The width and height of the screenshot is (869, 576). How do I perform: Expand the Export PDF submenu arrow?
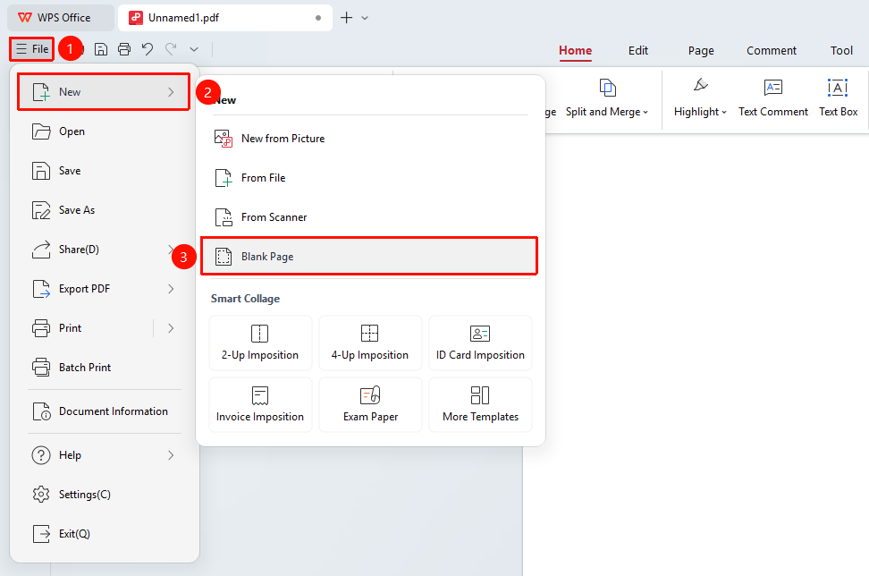(x=171, y=289)
